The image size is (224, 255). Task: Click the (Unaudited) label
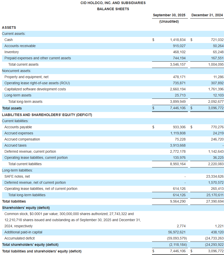[170, 21]
